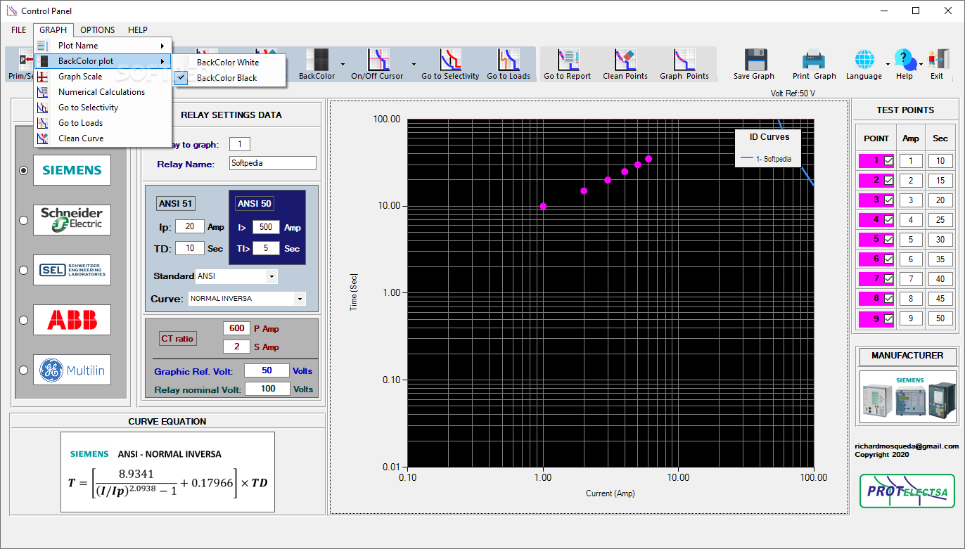
Task: Open the Standard ANSI dropdown
Action: [x=271, y=276]
